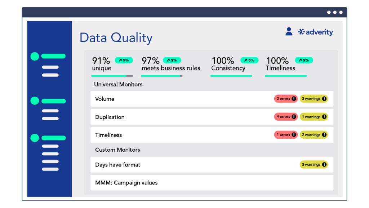369x208 pixels.
Task: Click the Days have format warning icon
Action: click(x=324, y=165)
